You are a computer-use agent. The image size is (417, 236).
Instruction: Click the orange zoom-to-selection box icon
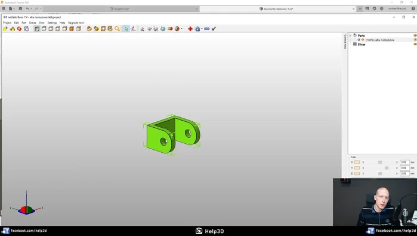click(110, 29)
